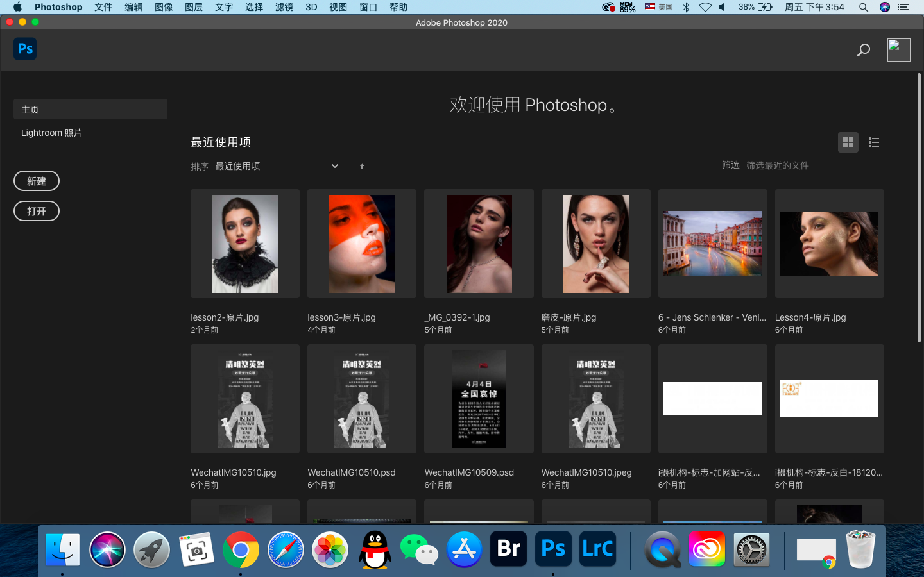Open Launchpad rocket icon in Dock
The height and width of the screenshot is (577, 924).
(x=151, y=549)
